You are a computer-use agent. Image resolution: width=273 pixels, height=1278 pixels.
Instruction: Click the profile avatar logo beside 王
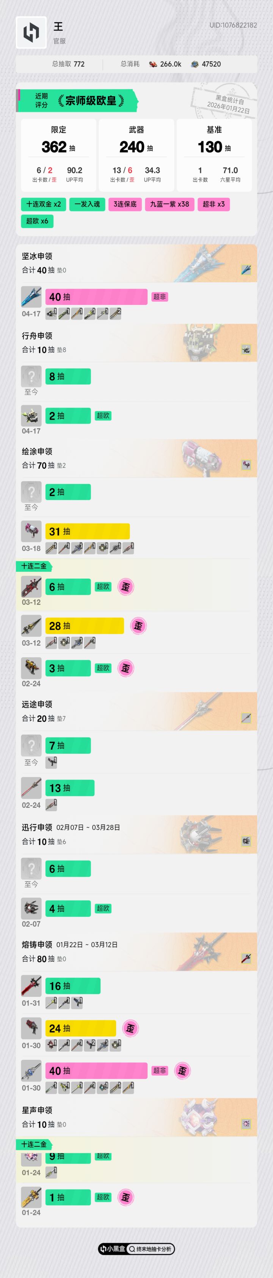[31, 32]
